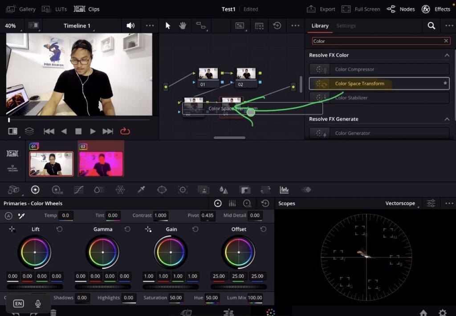
Task: Toggle the Color Space Transform star favorite
Action: coord(444,83)
